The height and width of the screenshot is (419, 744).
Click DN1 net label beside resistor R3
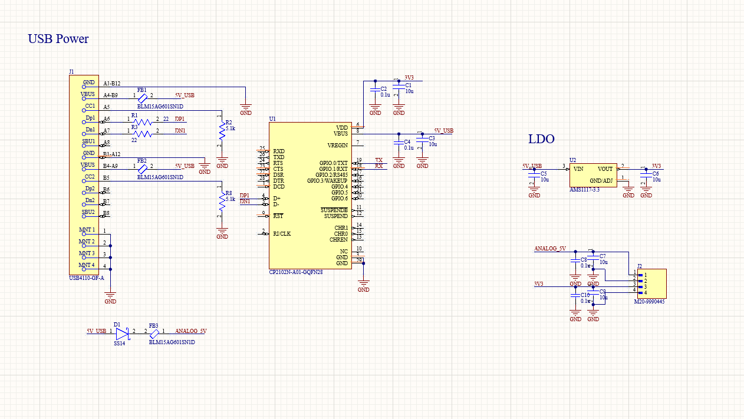click(180, 131)
